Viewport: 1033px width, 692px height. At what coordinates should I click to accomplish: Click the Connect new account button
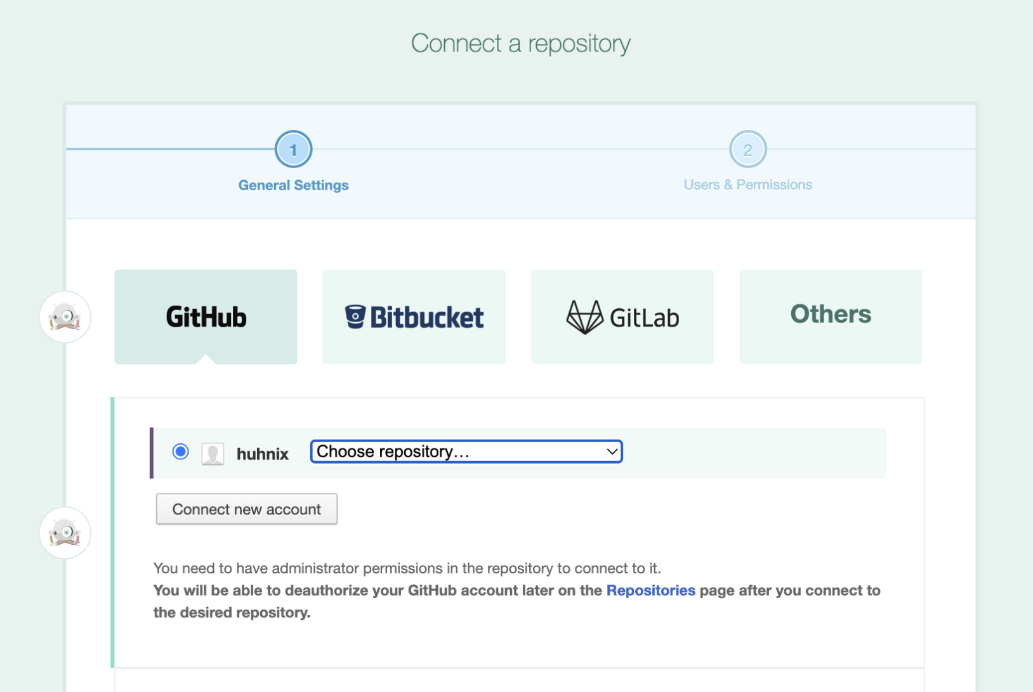[246, 509]
